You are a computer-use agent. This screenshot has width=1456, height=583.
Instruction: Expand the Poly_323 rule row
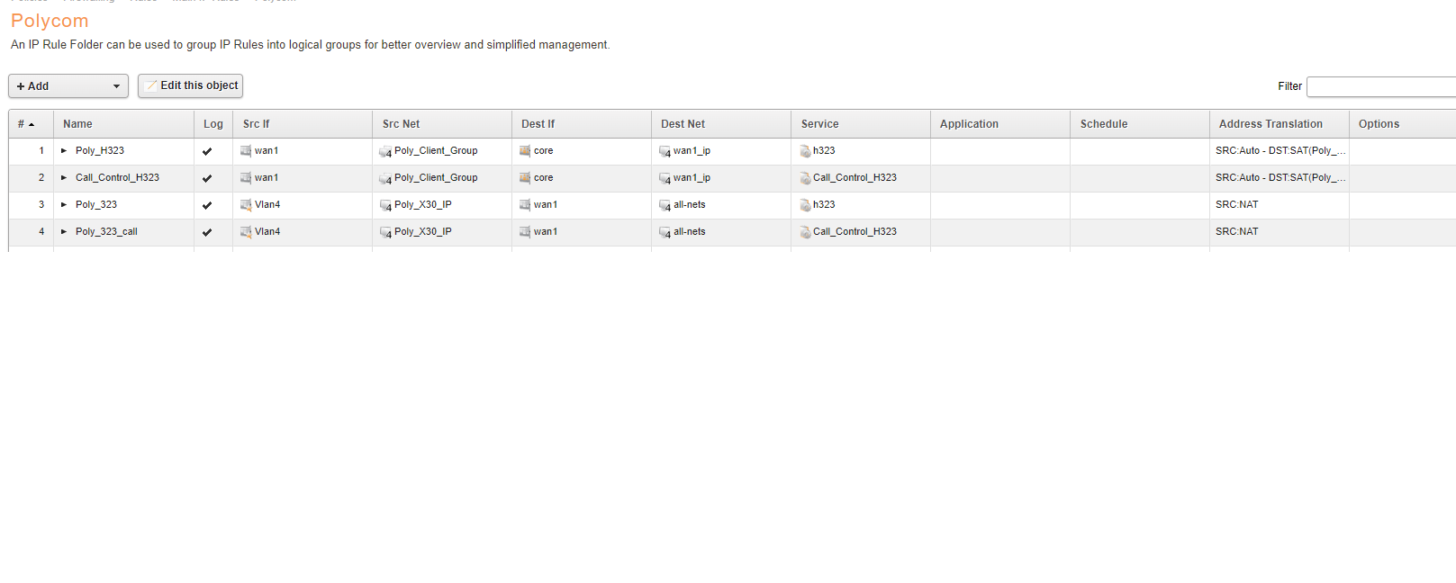click(x=64, y=205)
